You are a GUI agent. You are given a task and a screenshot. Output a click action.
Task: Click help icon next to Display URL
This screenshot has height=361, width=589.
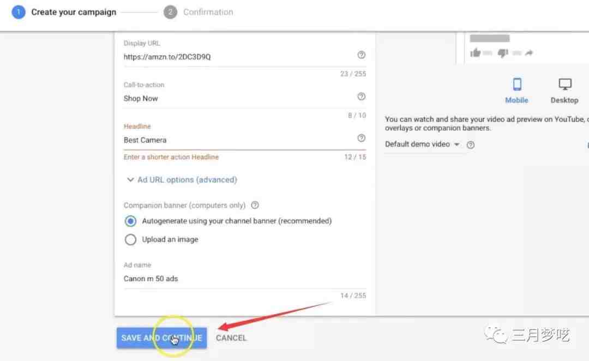coord(361,55)
